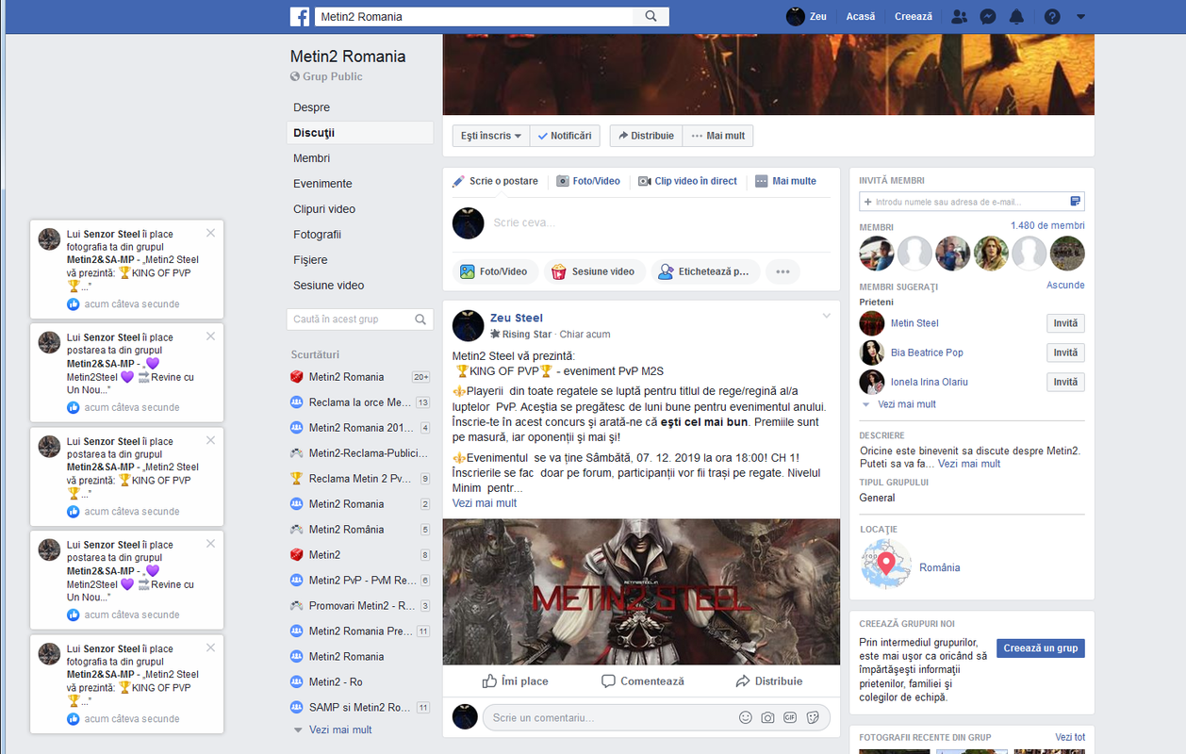1186x754 pixels.
Task: Click Distribuie on the Zeu Steel post
Action: tap(769, 680)
